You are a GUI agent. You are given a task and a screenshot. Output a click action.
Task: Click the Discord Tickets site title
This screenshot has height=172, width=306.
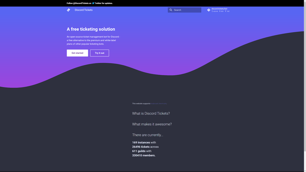click(x=84, y=10)
